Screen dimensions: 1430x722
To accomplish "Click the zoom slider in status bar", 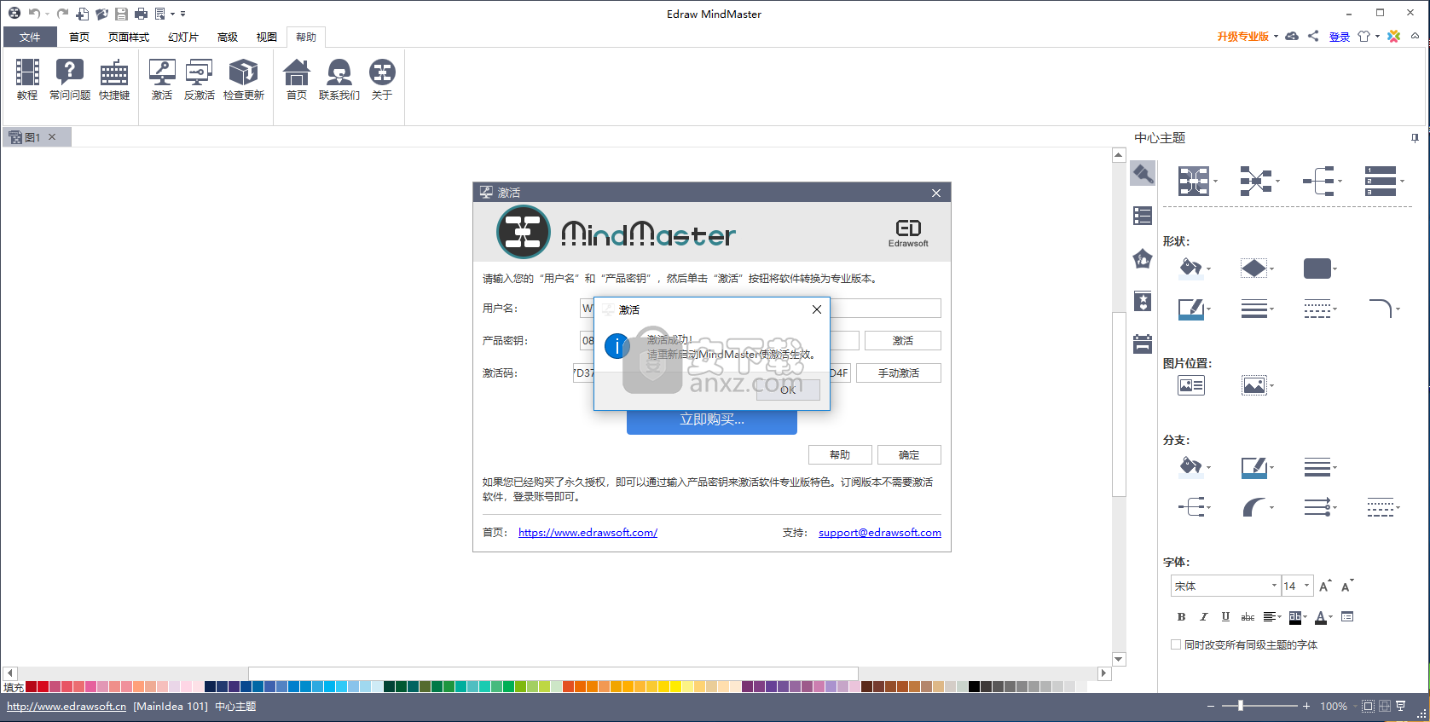I will [x=1259, y=706].
